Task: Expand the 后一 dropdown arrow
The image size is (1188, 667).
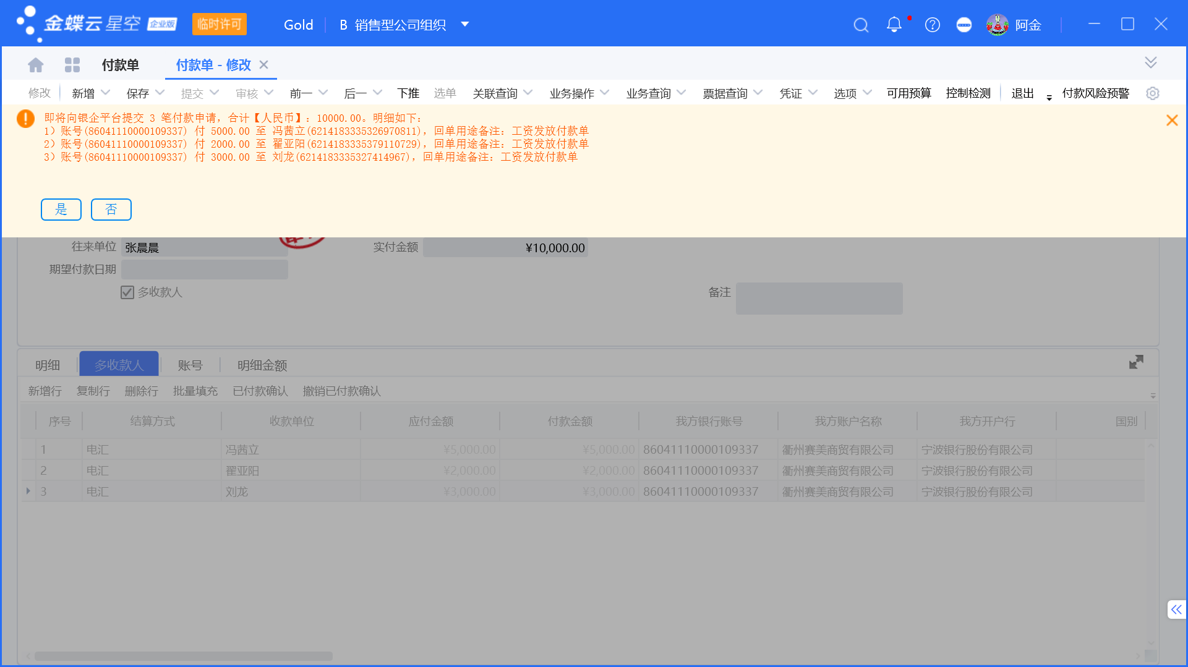Action: coord(377,93)
